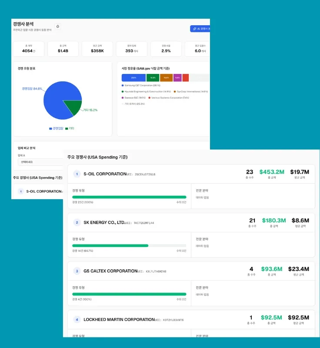The image size is (320, 348).
Task: Click GS CALTEX competition type progress bar
Action: (129, 294)
